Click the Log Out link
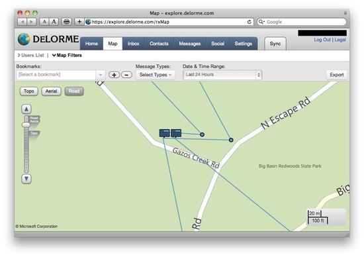 (x=322, y=40)
